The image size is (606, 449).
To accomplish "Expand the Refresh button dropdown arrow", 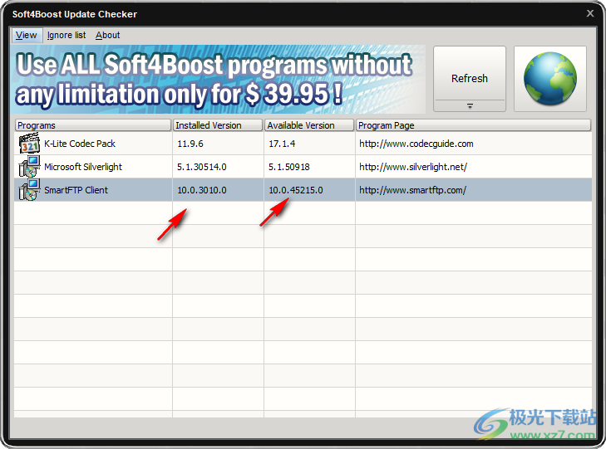I will pos(470,105).
